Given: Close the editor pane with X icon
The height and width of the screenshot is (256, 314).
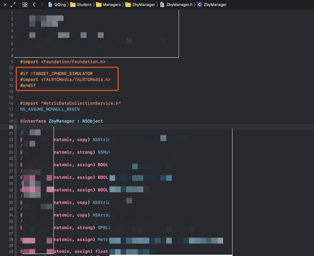Looking at the screenshot, I should pos(5,5).
